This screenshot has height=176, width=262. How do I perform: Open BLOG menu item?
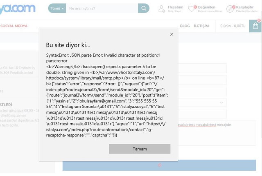[185, 26]
